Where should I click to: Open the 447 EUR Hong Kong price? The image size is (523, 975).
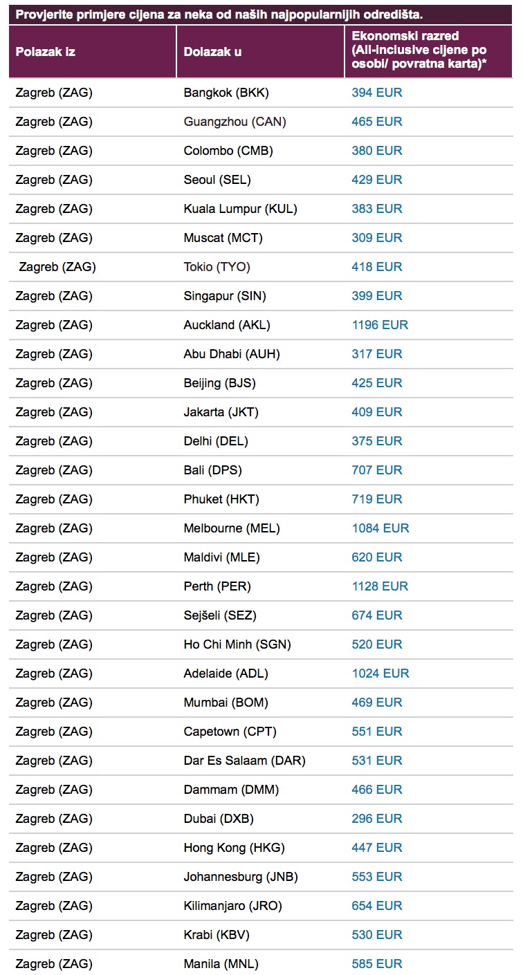[376, 848]
